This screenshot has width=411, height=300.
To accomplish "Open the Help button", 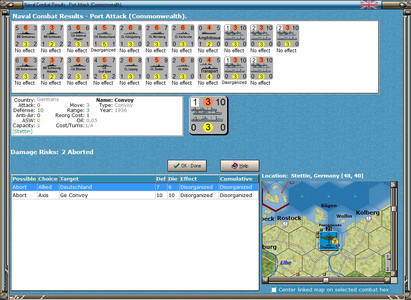I will pos(239,166).
